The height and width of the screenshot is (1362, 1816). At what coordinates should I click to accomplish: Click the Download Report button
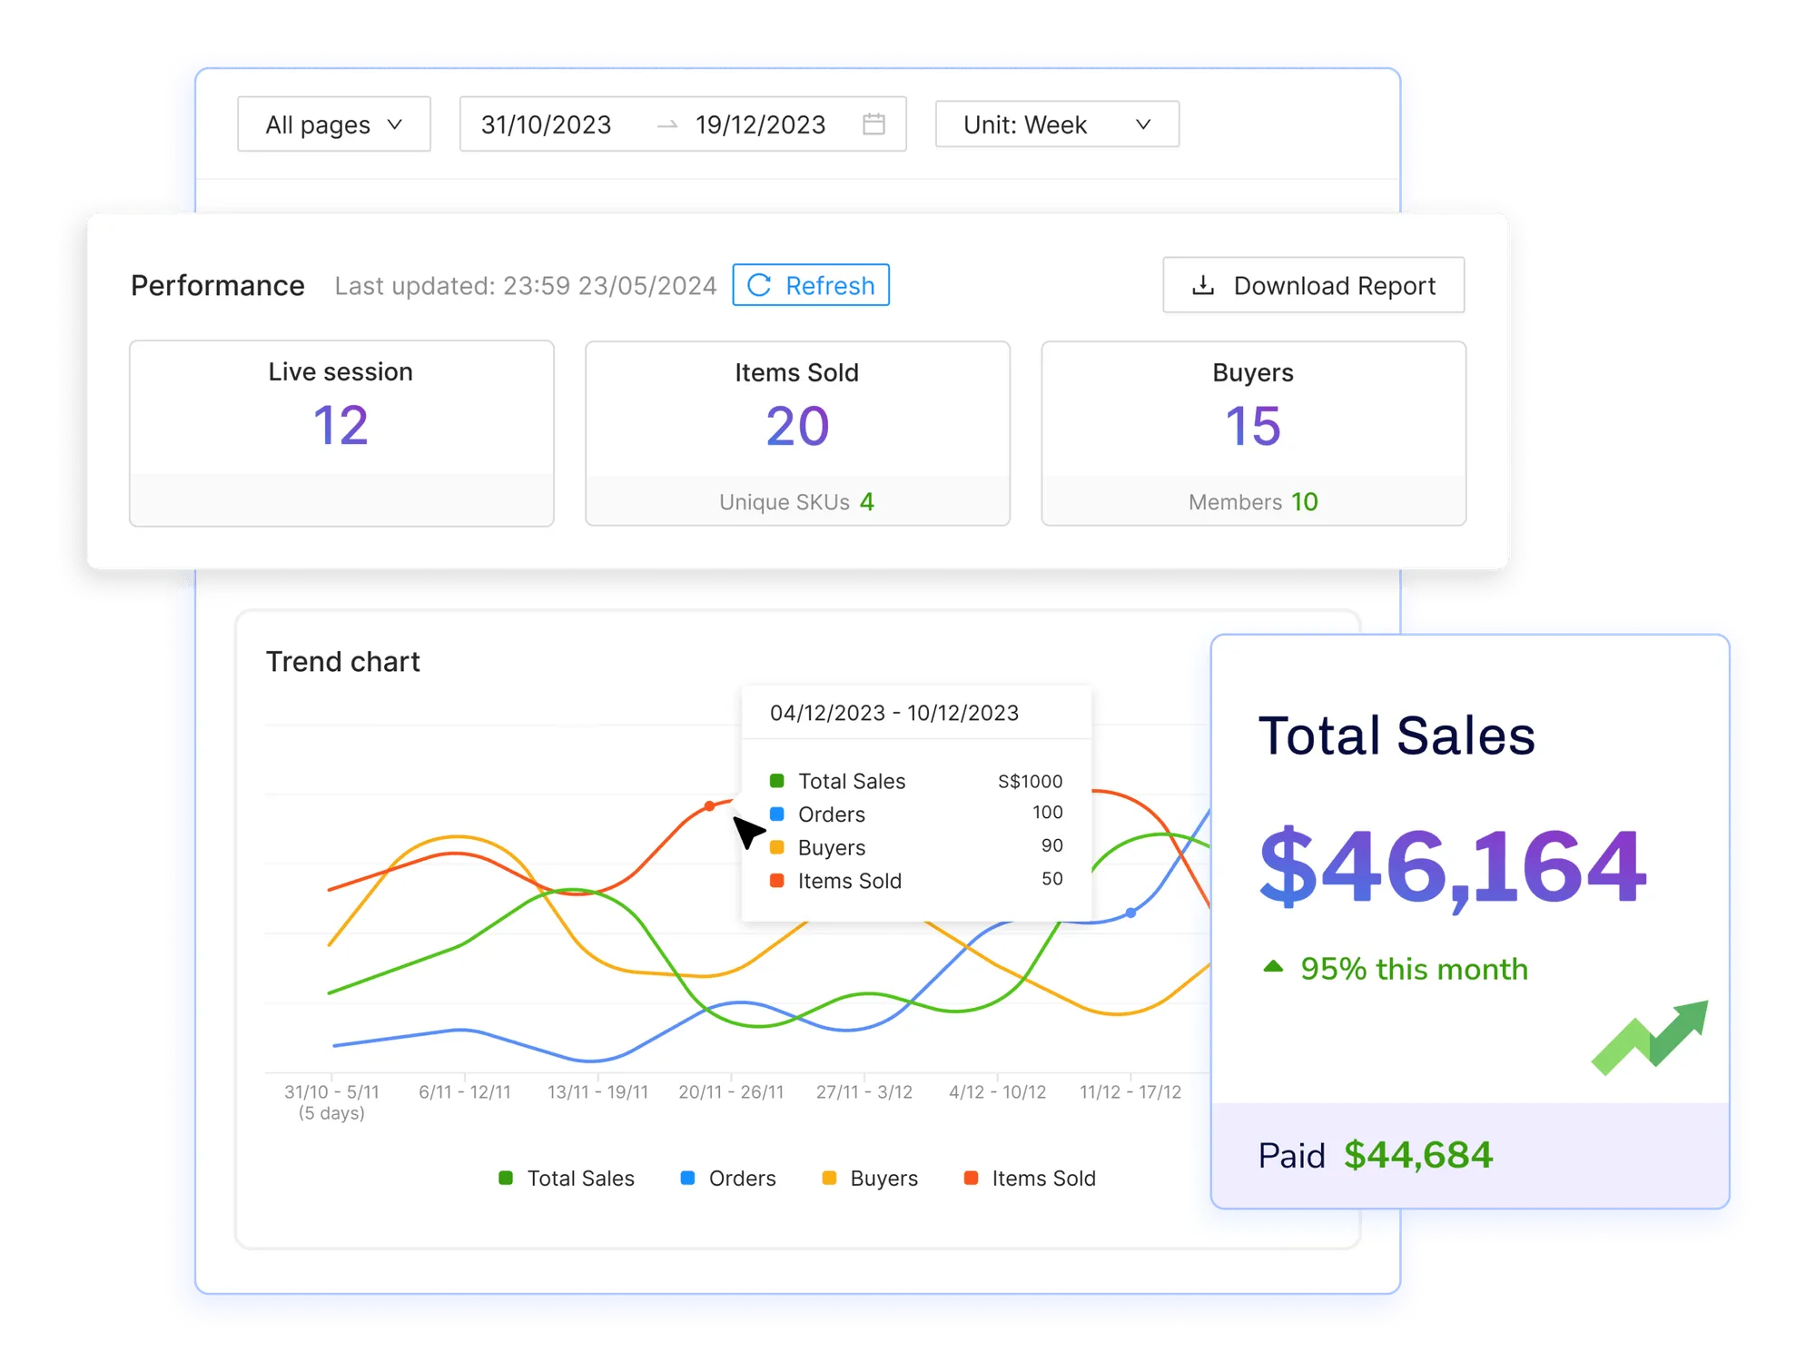1313,286
